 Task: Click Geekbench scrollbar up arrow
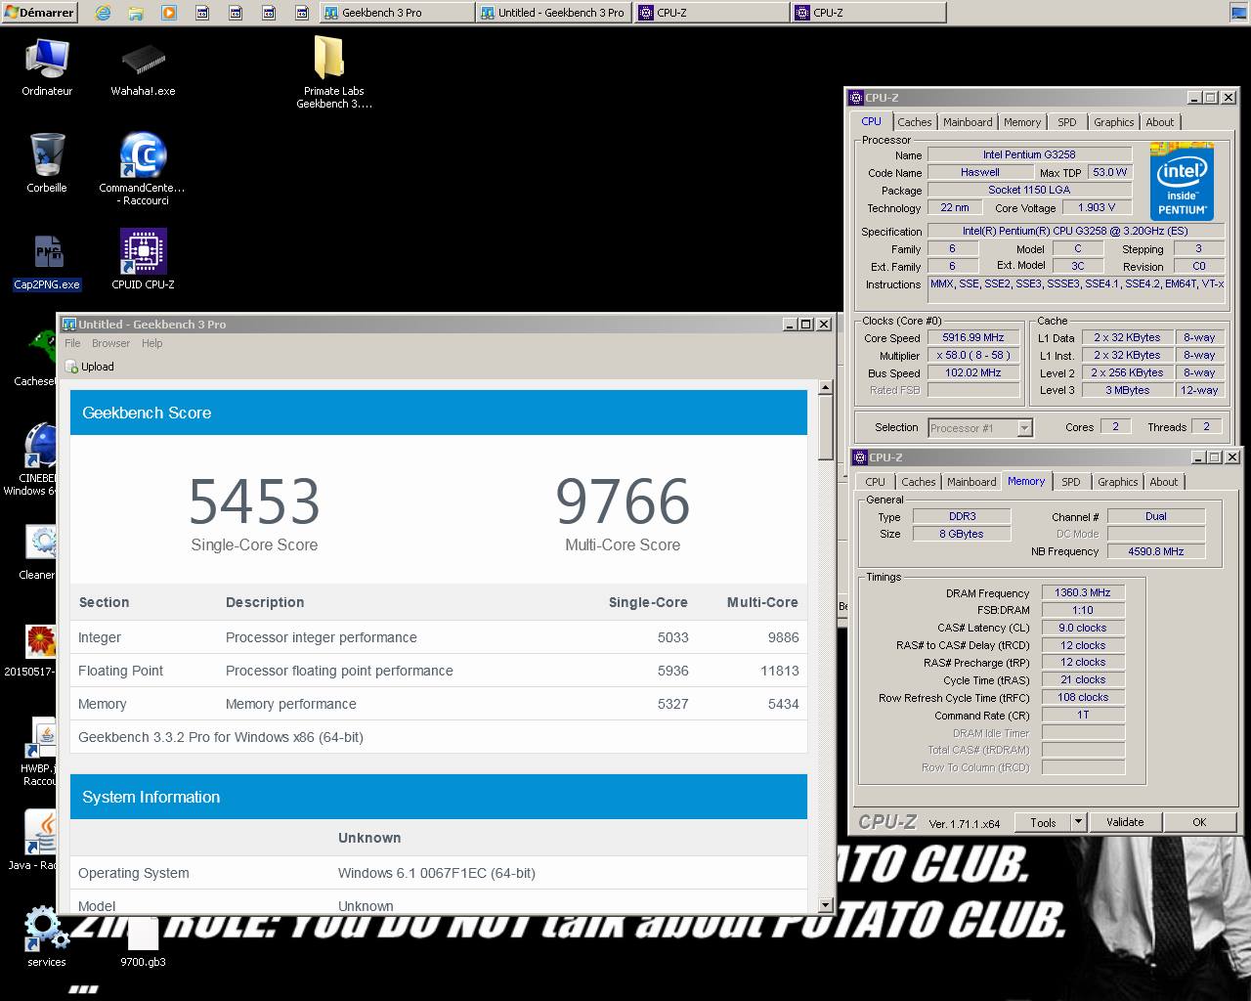click(825, 388)
